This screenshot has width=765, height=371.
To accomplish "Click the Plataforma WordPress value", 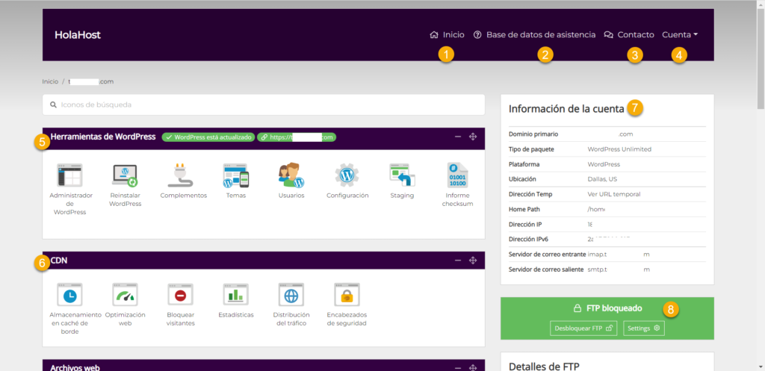I will pyautogui.click(x=604, y=164).
